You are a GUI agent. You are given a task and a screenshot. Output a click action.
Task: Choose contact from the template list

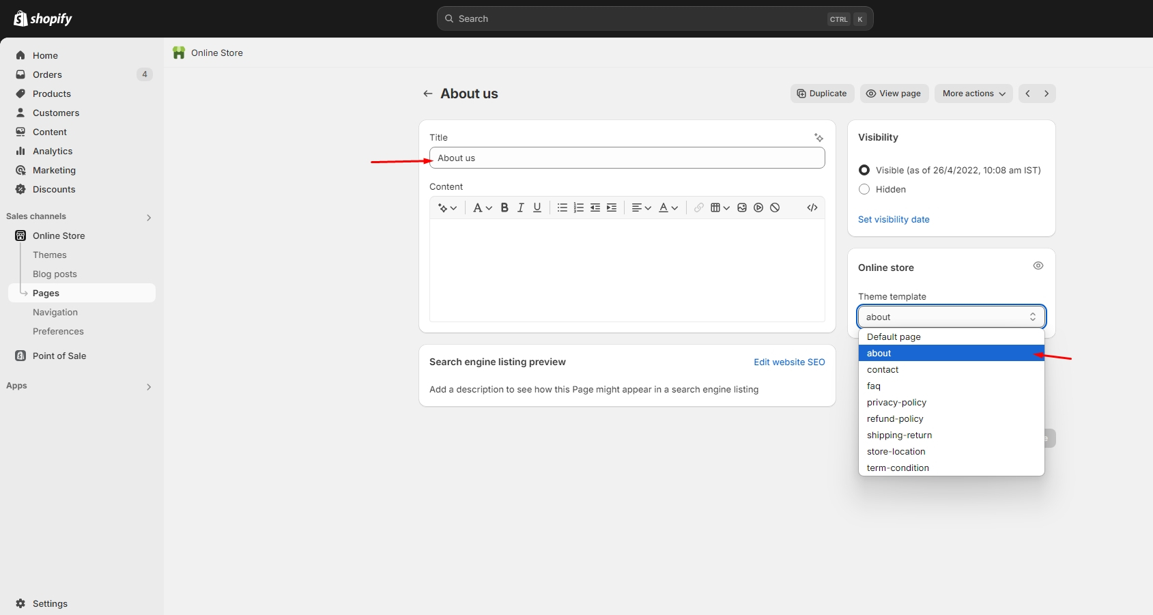[883, 369]
